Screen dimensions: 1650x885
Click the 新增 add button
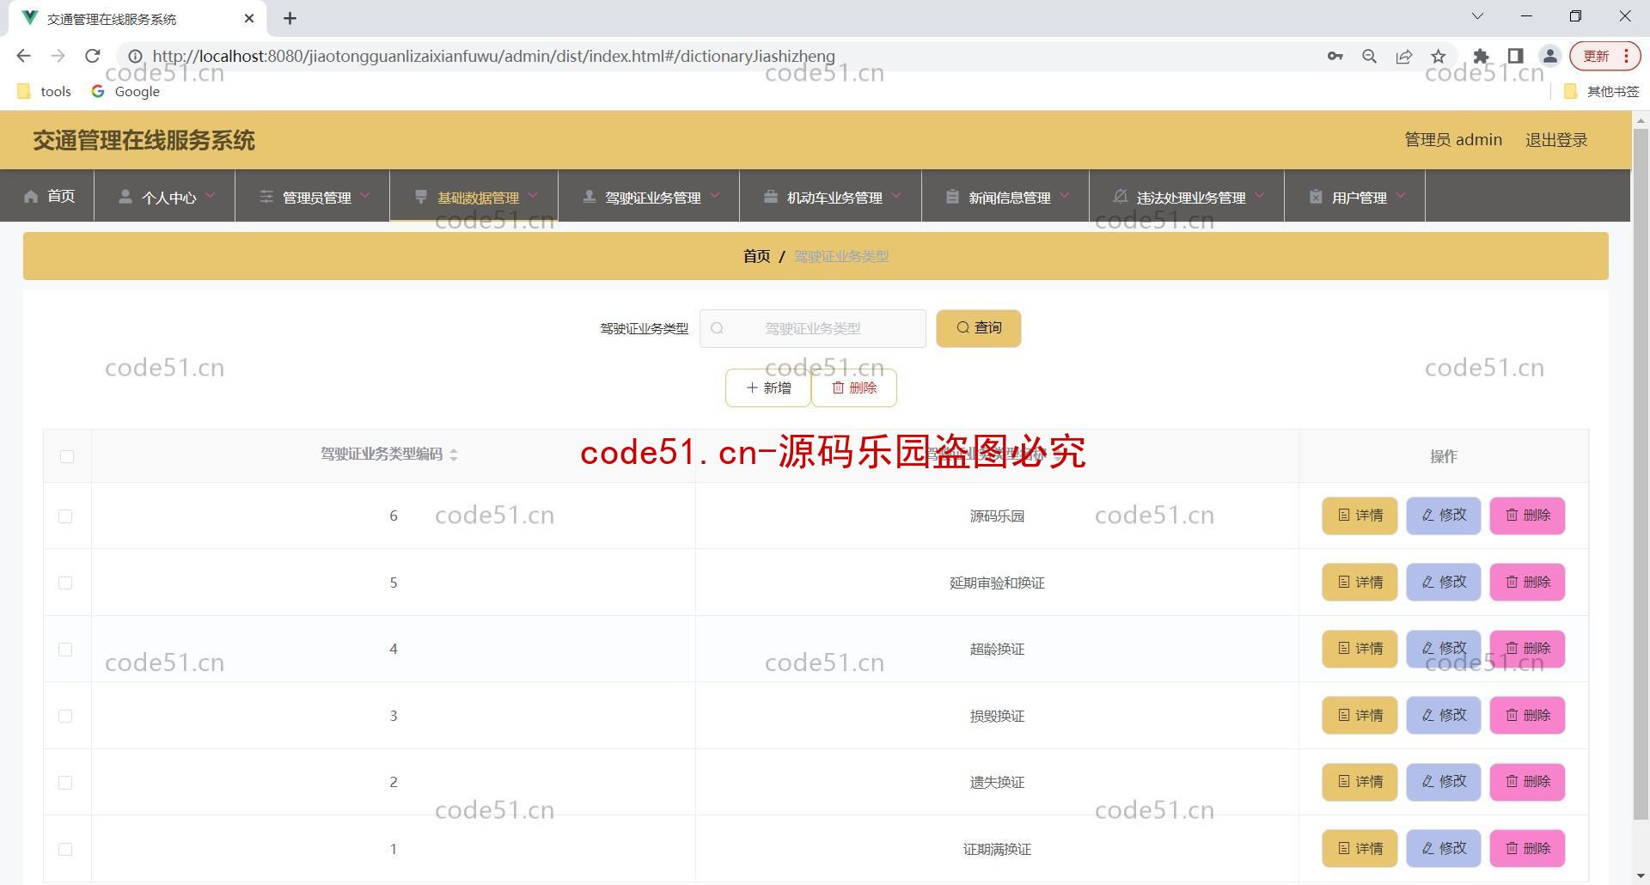click(768, 388)
